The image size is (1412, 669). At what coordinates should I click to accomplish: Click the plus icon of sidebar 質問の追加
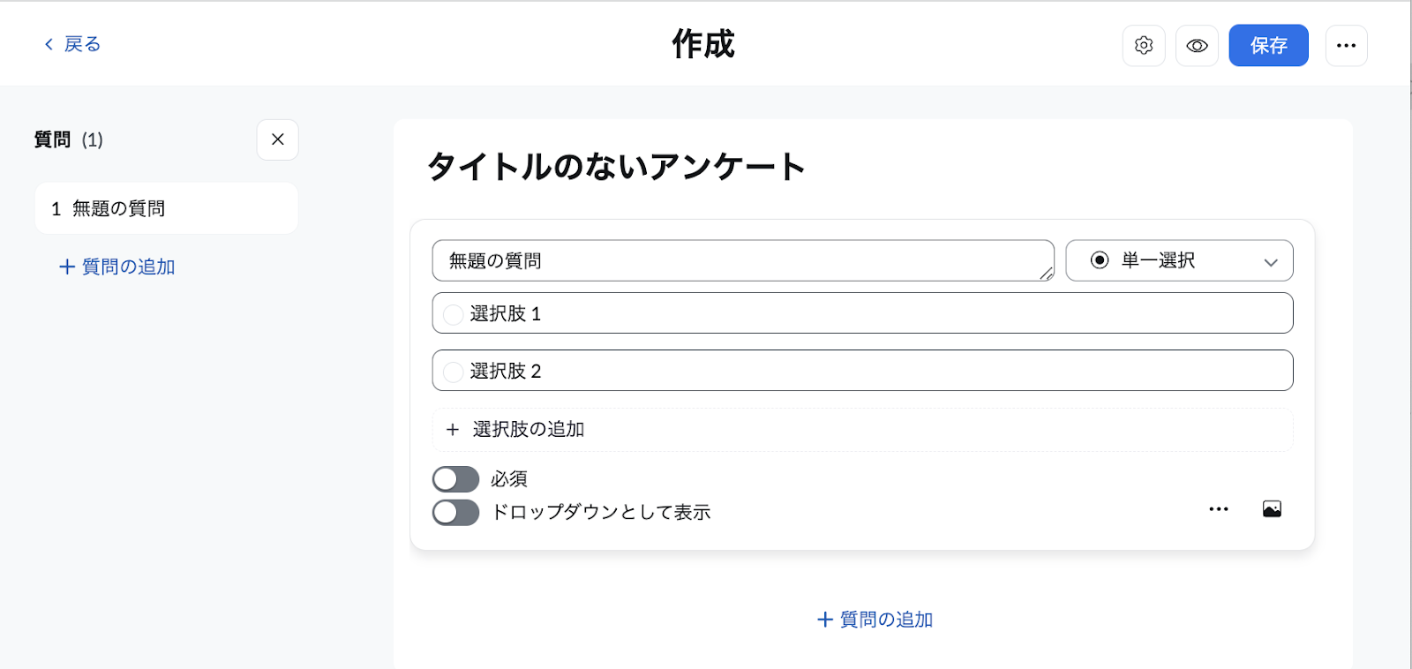(67, 267)
